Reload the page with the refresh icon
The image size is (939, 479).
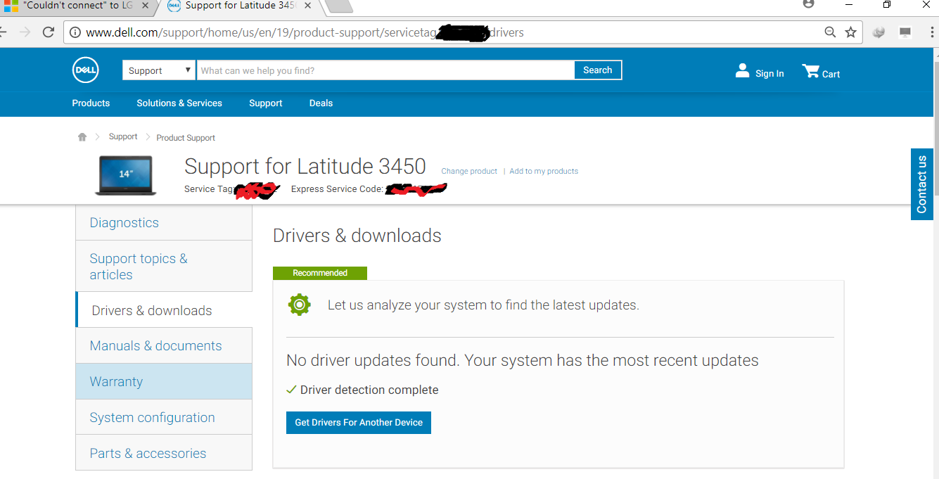point(49,32)
